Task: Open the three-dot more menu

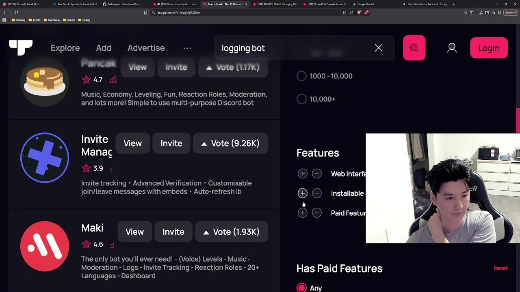Action: click(187, 48)
